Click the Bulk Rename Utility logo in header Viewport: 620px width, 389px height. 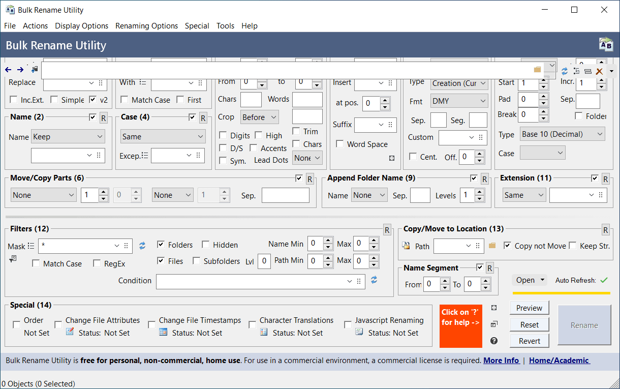(606, 45)
